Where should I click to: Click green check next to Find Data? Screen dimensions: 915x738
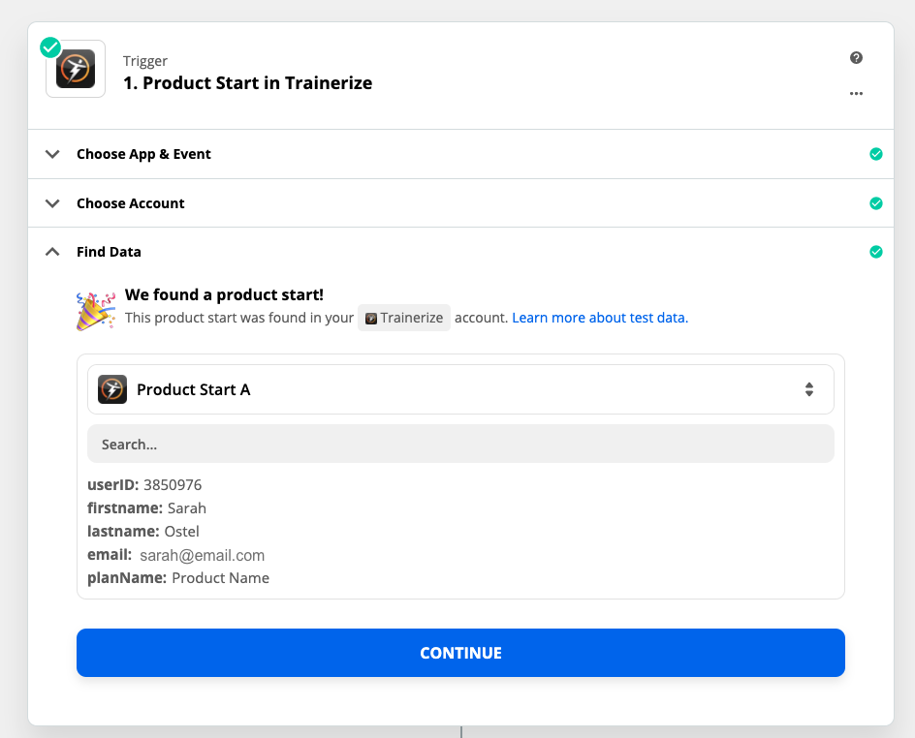click(x=876, y=252)
